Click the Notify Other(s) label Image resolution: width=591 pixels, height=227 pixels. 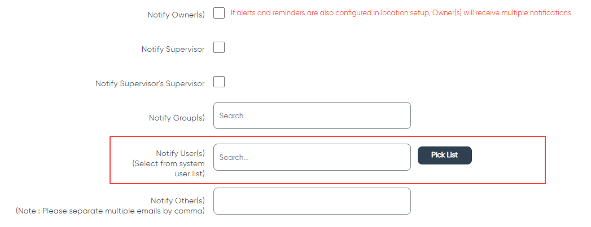tap(178, 201)
